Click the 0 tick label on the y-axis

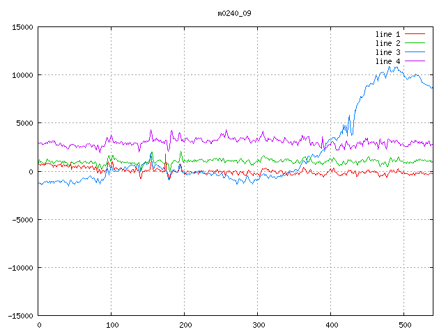point(32,172)
